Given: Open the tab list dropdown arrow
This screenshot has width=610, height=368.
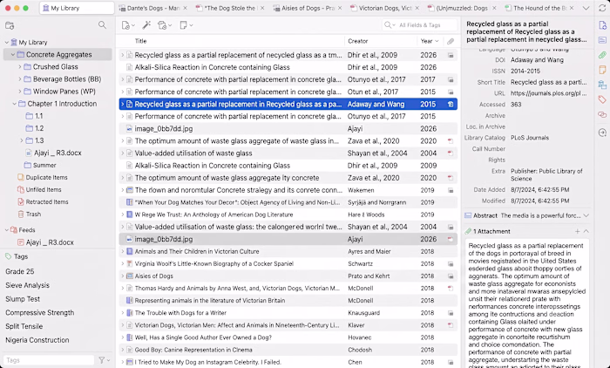Looking at the screenshot, I should click(586, 8).
